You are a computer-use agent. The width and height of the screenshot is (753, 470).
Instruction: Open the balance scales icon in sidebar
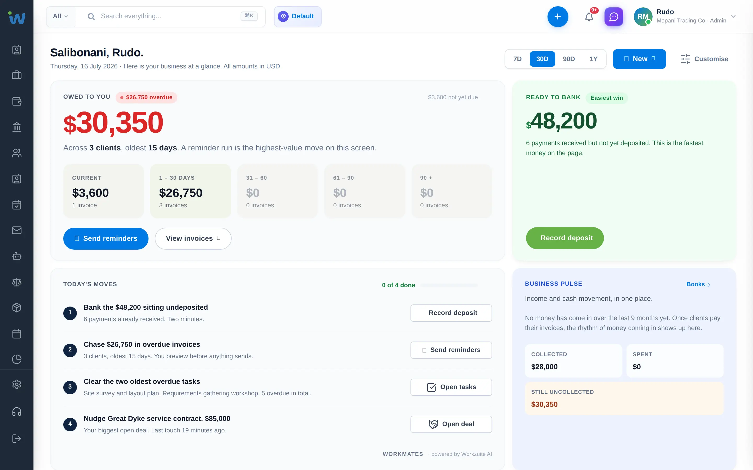[16, 282]
